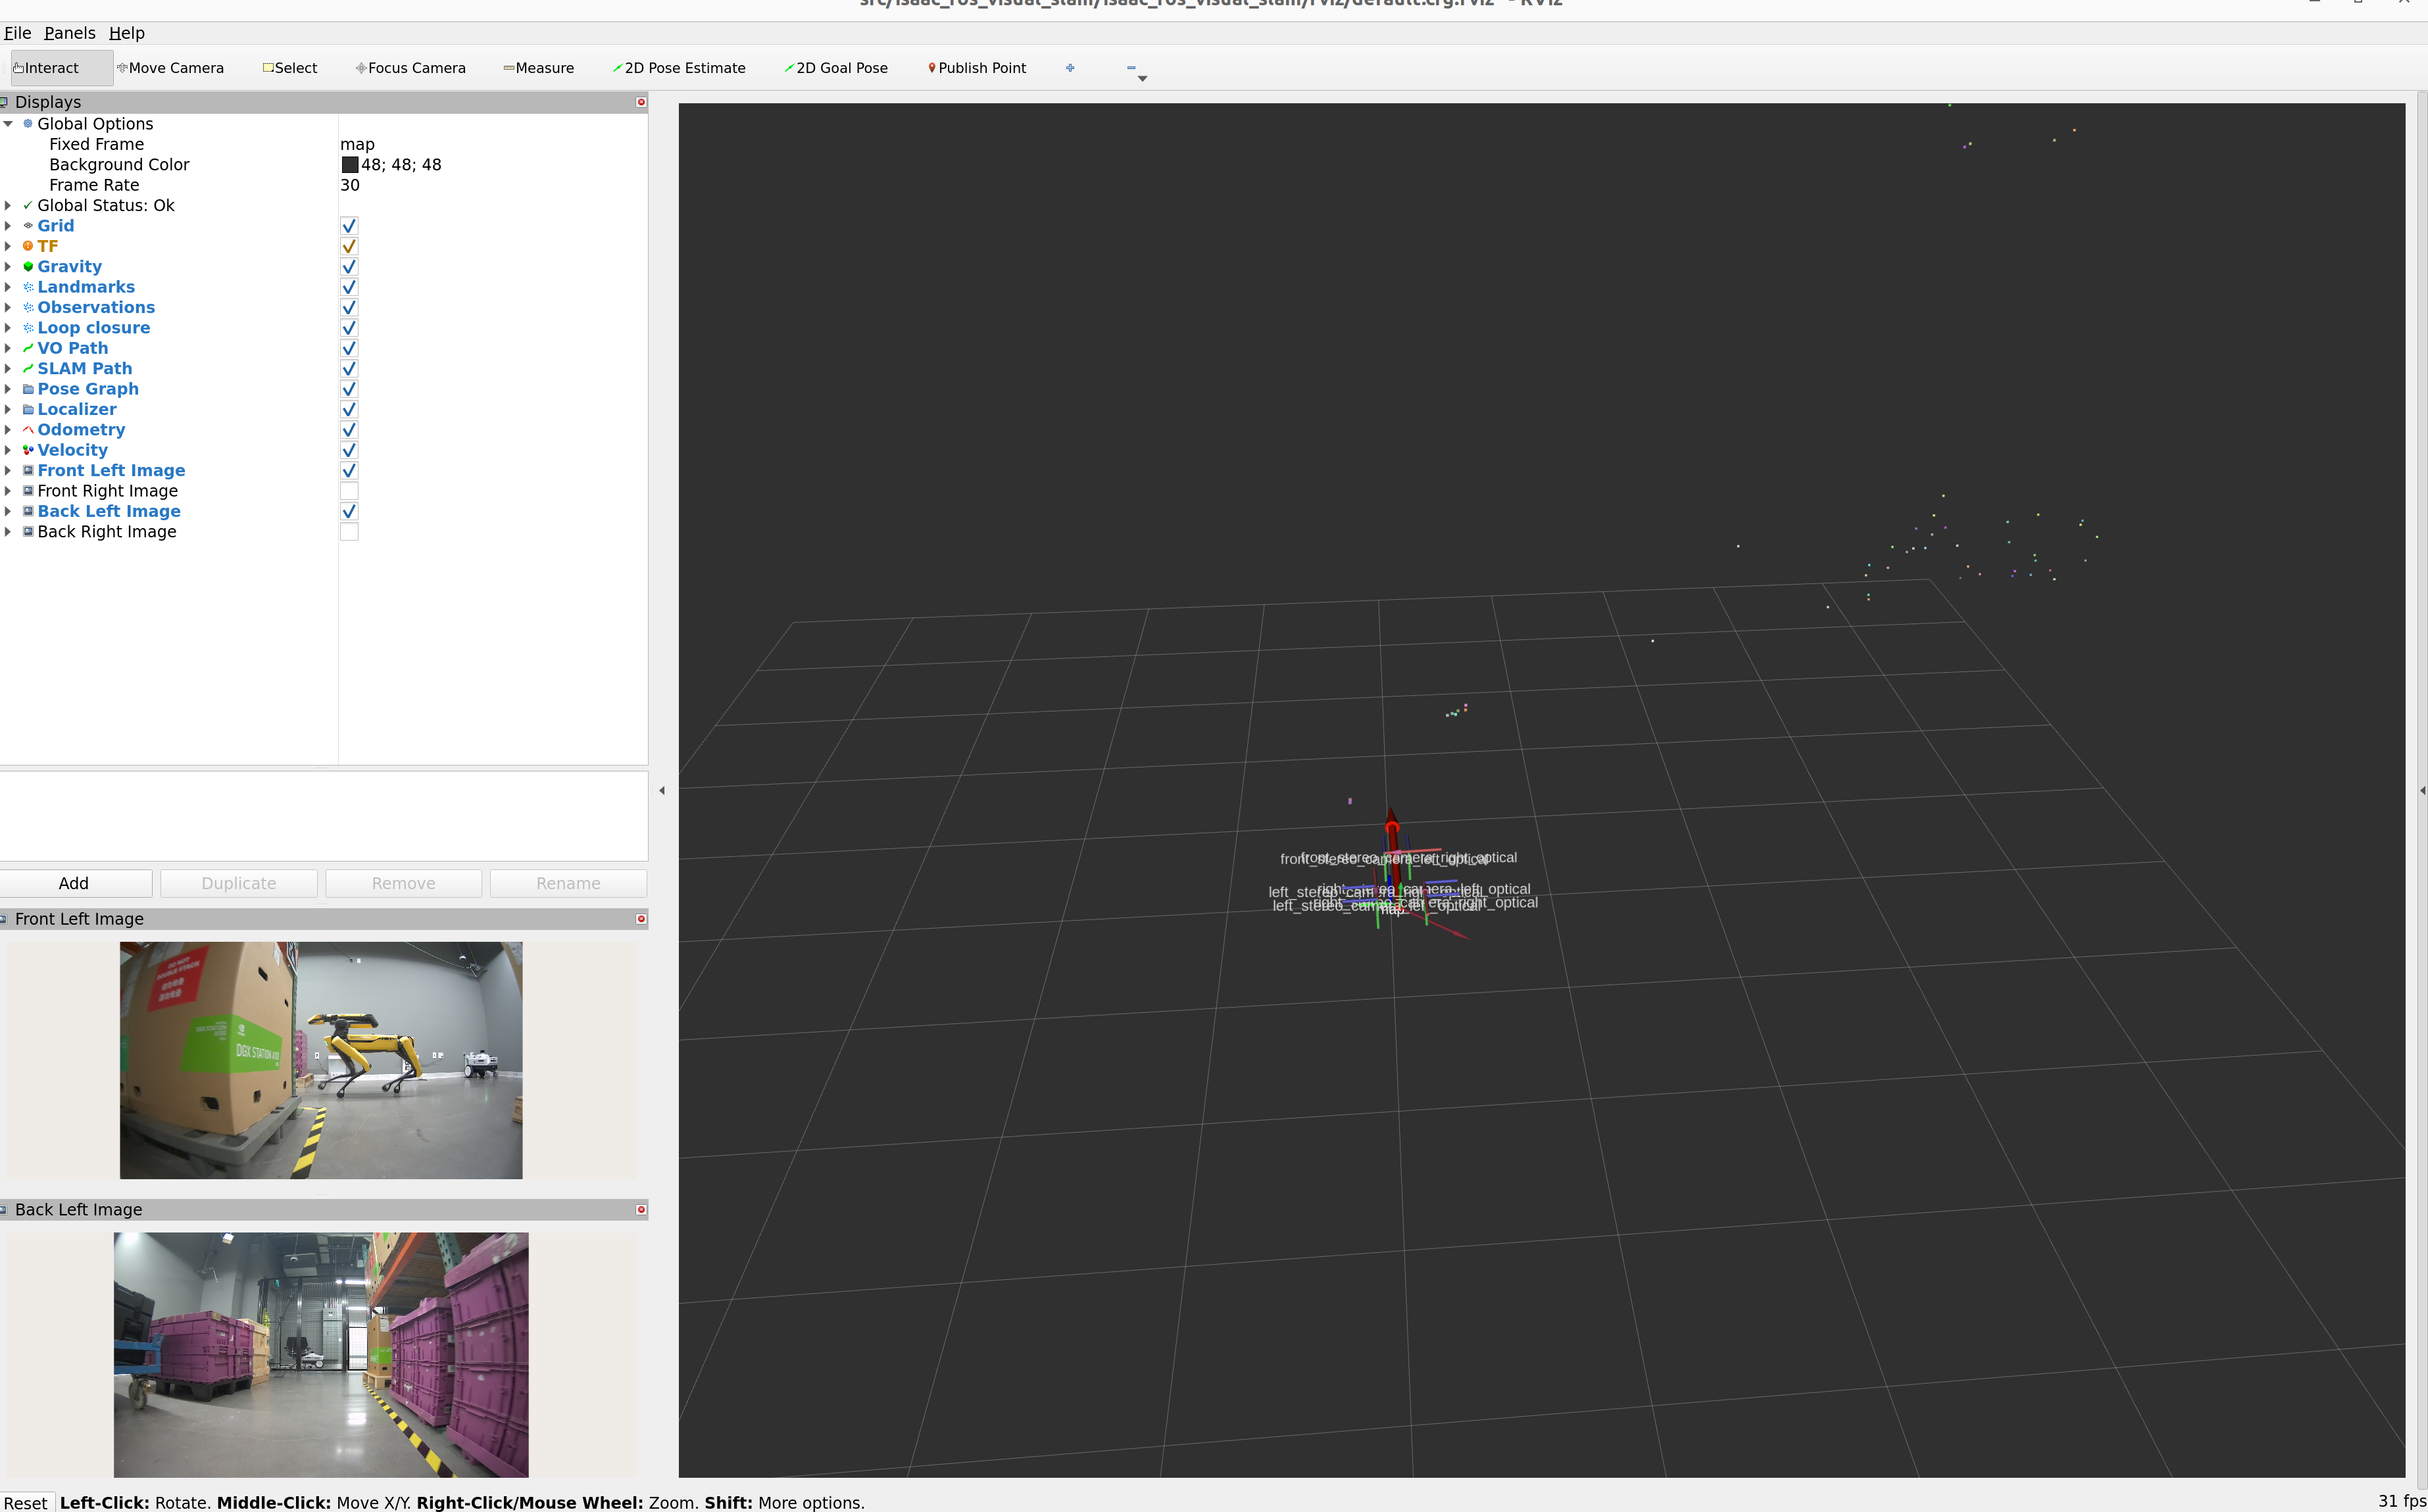Choose the Focus Camera tool

coord(410,67)
